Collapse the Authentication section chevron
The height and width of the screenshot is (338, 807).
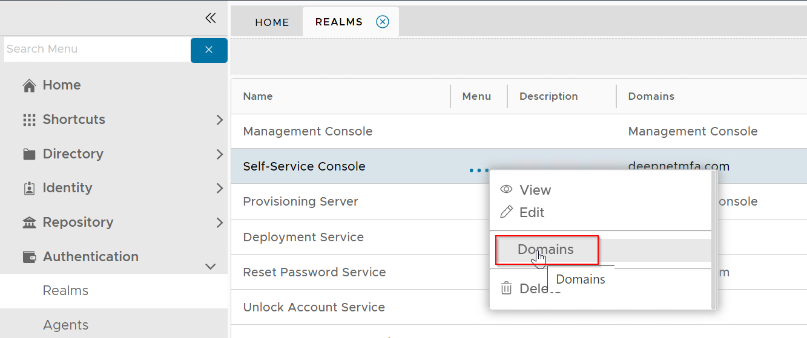[x=211, y=266]
